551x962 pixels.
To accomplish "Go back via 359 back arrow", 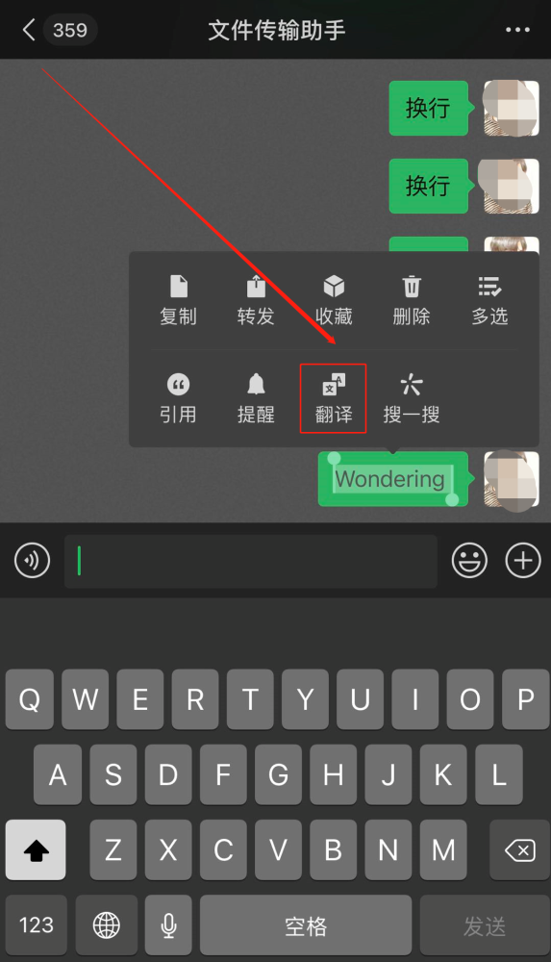I will 59,30.
